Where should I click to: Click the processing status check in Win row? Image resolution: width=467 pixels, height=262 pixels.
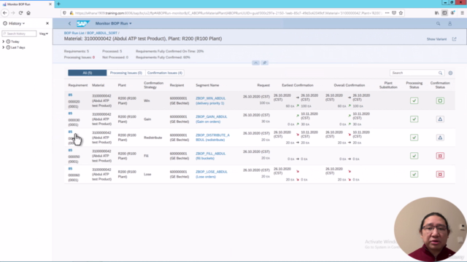[x=414, y=100]
